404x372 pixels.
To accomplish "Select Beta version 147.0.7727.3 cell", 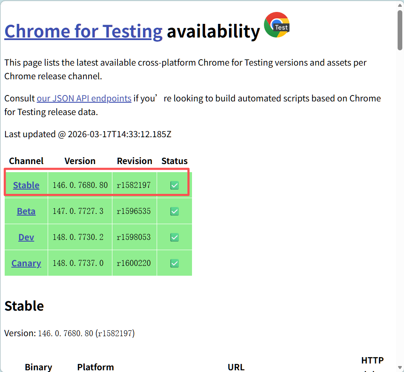I will (x=80, y=211).
